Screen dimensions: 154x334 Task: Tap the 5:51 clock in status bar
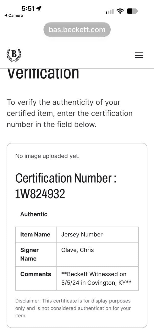(x=28, y=8)
